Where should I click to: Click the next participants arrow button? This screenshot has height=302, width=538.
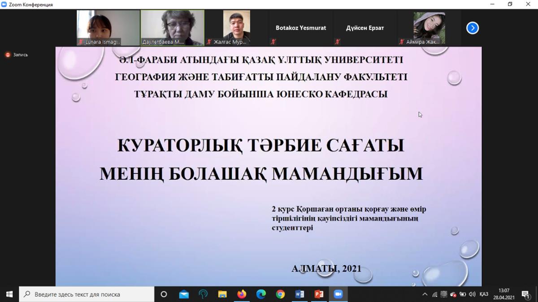pos(472,28)
